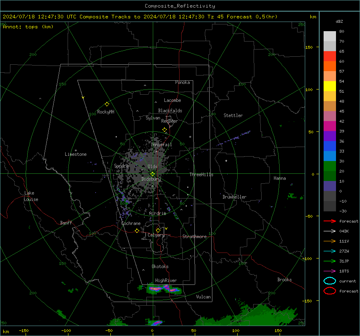Viewport: 360px width, 336px height.
Task: Click the HighRiver label
Action: click(166, 280)
